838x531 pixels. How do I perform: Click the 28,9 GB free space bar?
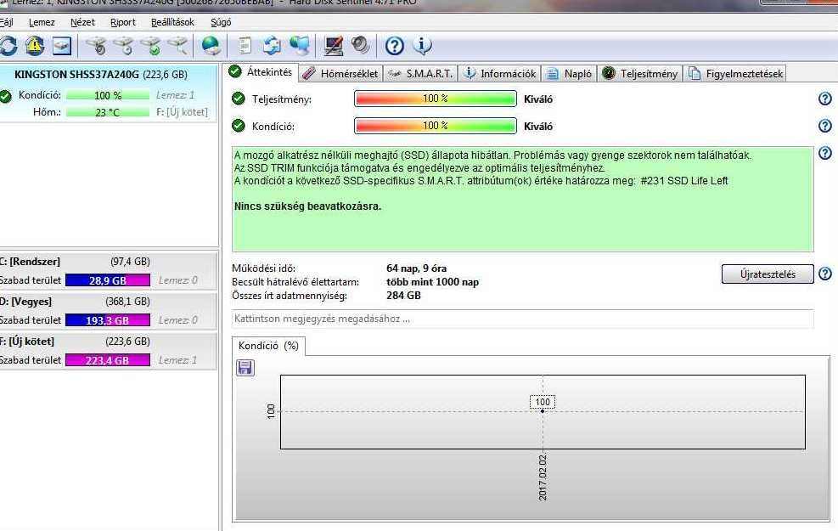108,280
